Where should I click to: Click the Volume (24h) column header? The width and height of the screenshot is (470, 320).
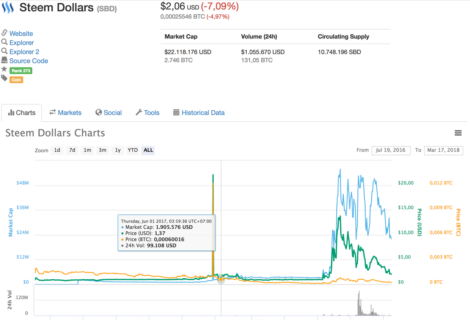click(259, 37)
